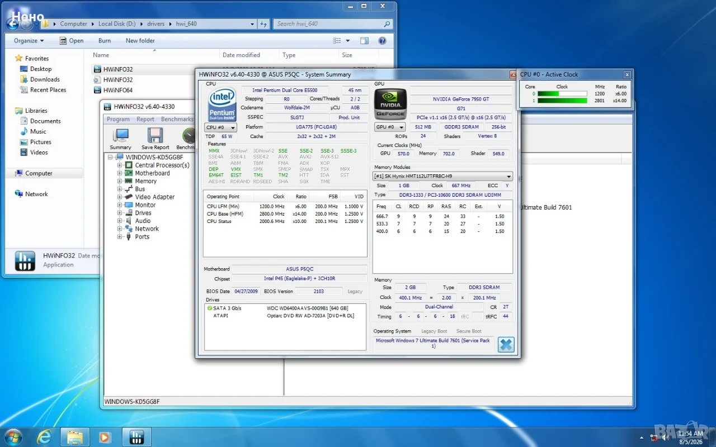Screen dimensions: 716x447
Task: Open Windows Media Player from the taskbar
Action: (x=105, y=437)
